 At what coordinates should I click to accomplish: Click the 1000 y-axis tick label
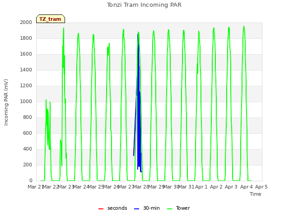(26, 101)
